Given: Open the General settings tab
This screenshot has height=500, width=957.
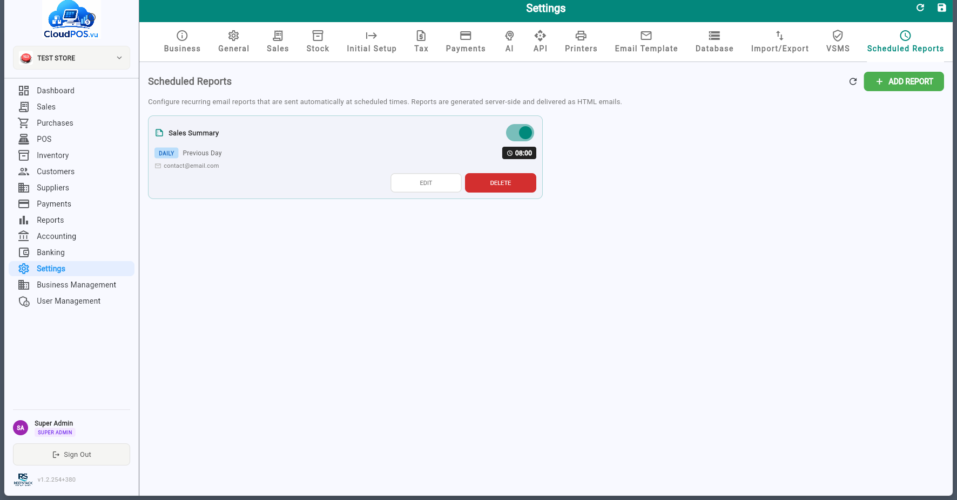Looking at the screenshot, I should point(234,42).
